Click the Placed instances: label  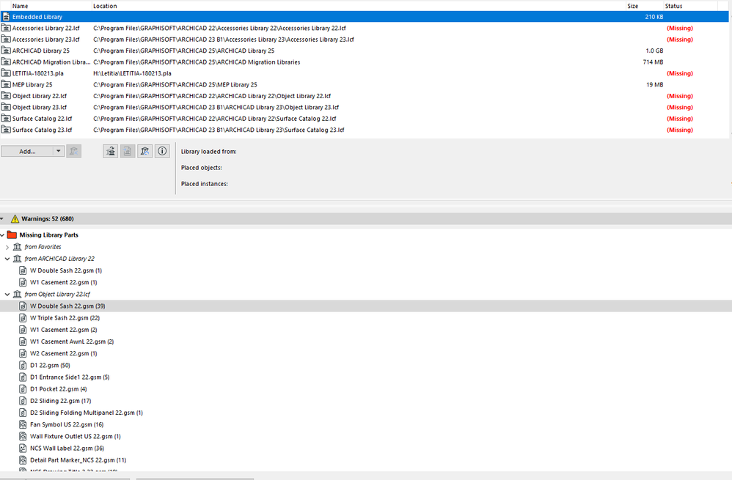point(205,184)
